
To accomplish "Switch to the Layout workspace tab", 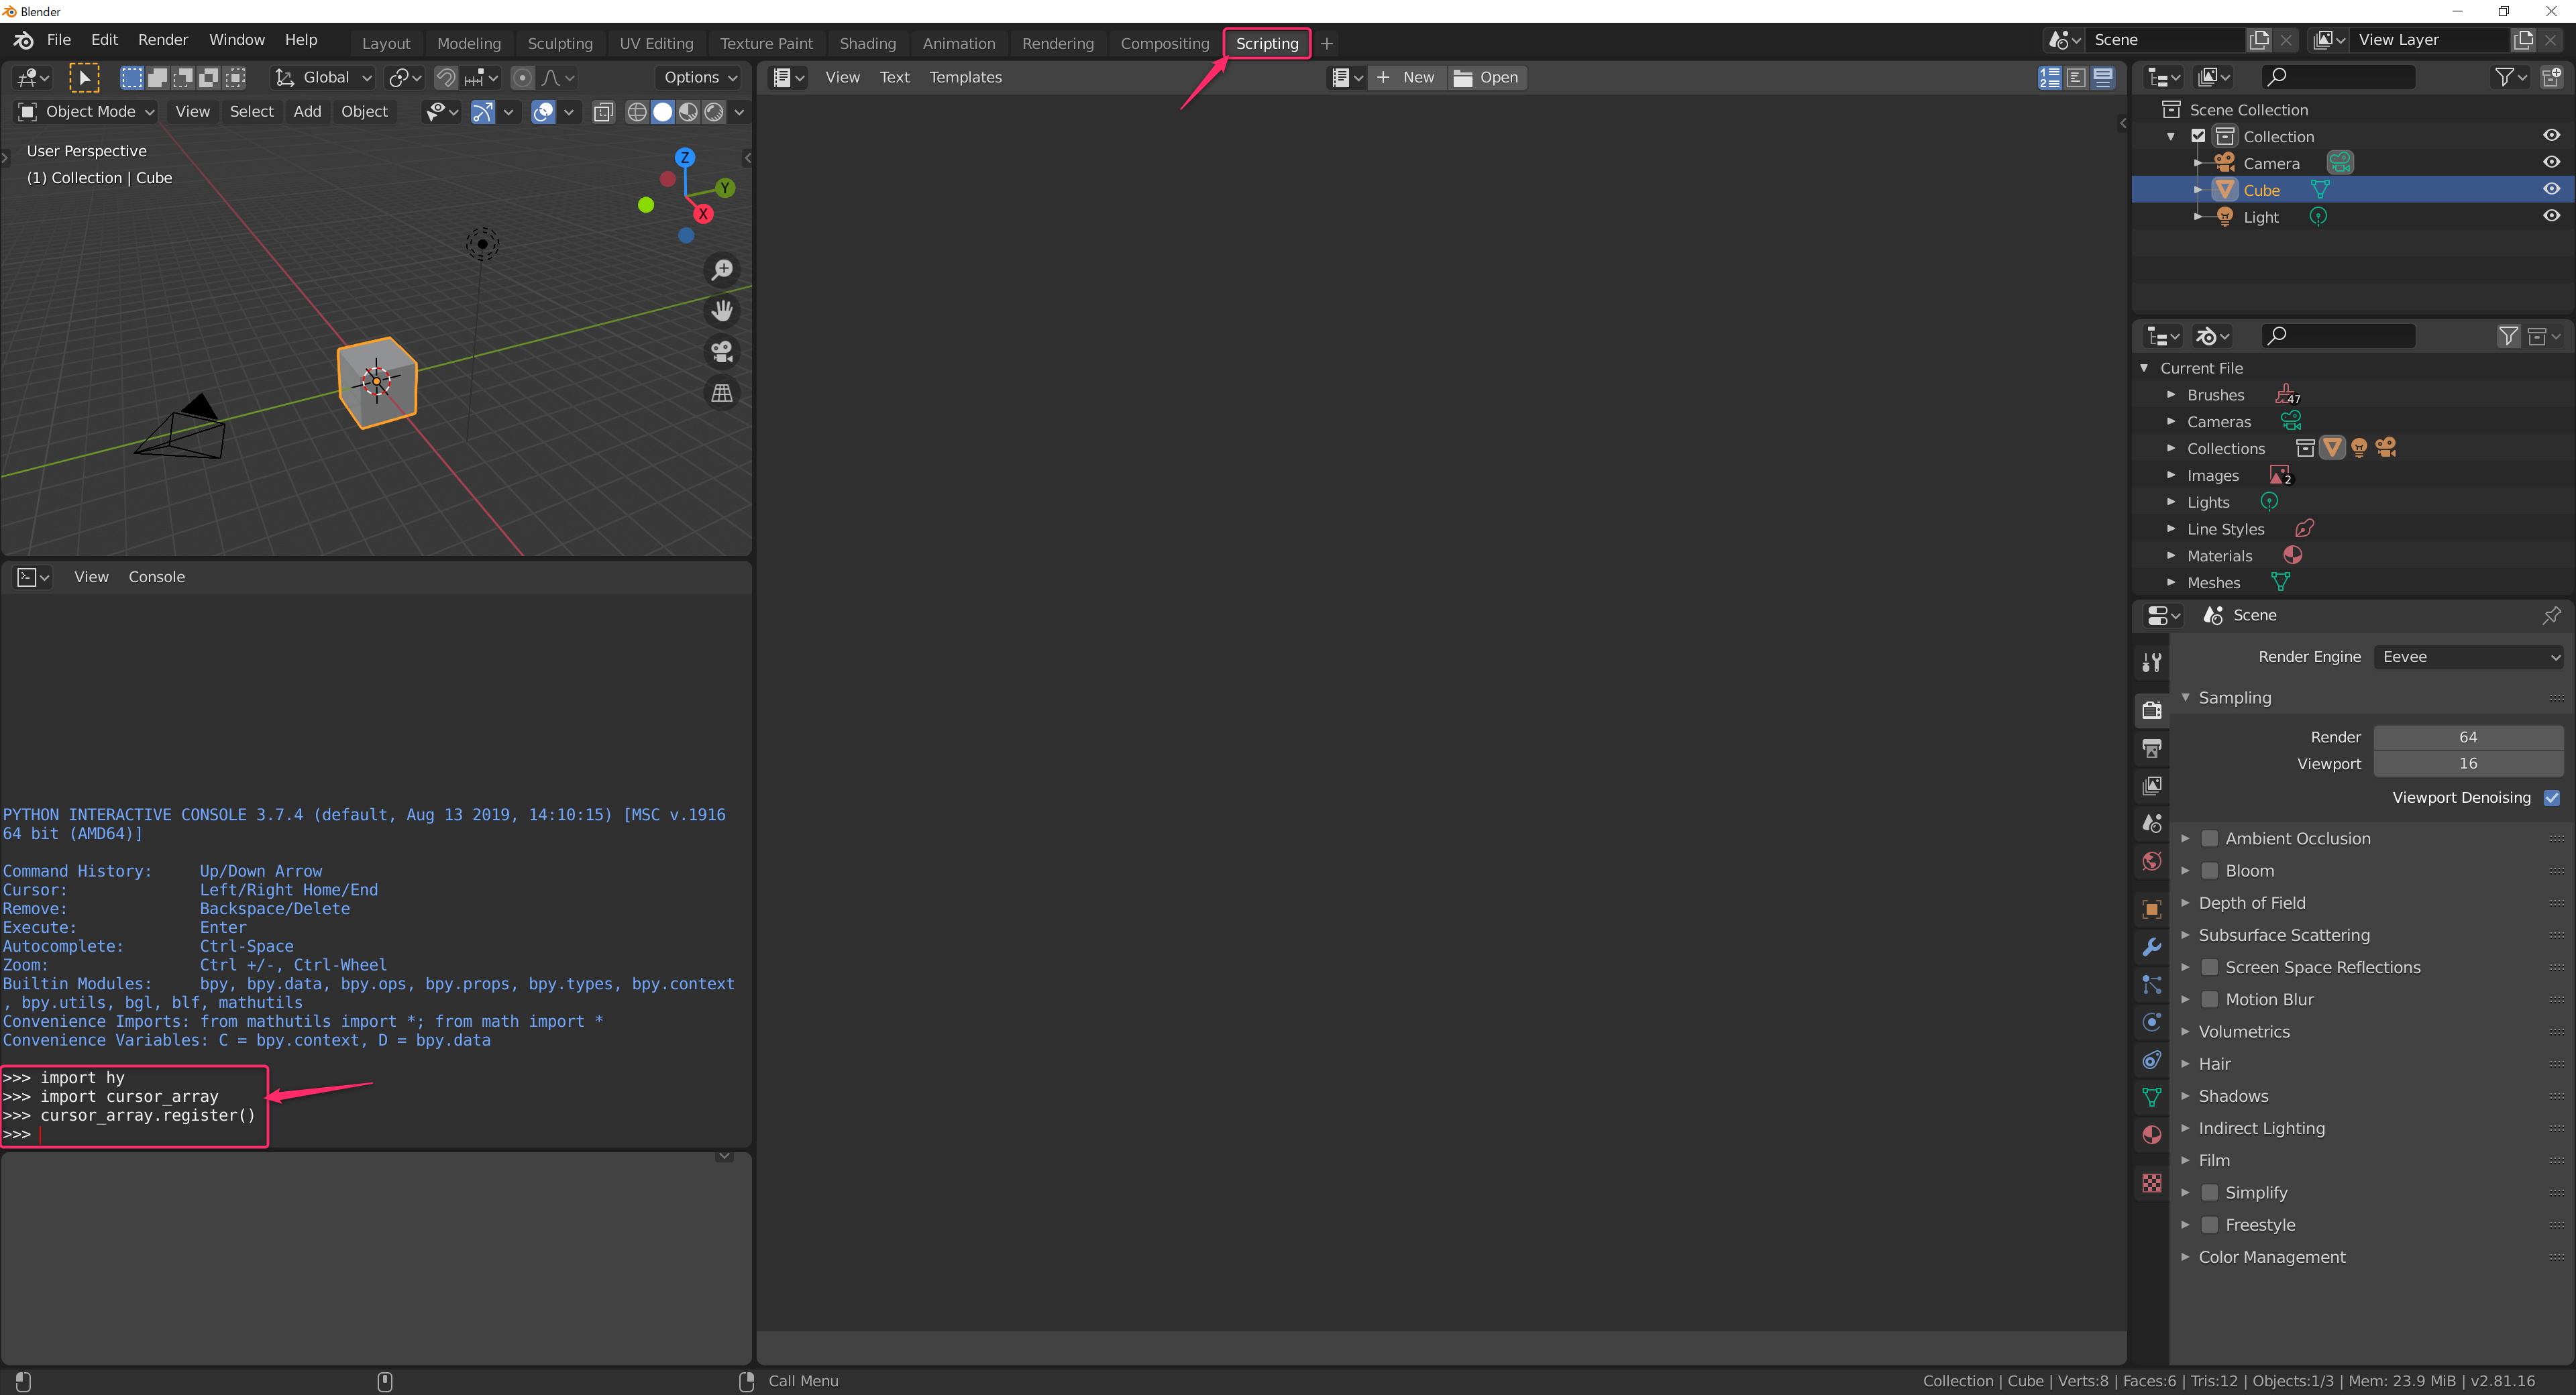I will (x=386, y=44).
